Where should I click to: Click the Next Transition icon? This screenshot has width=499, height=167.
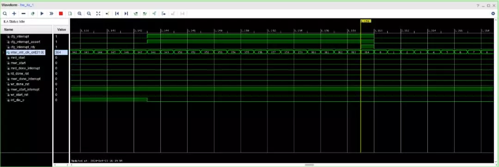tap(145, 14)
